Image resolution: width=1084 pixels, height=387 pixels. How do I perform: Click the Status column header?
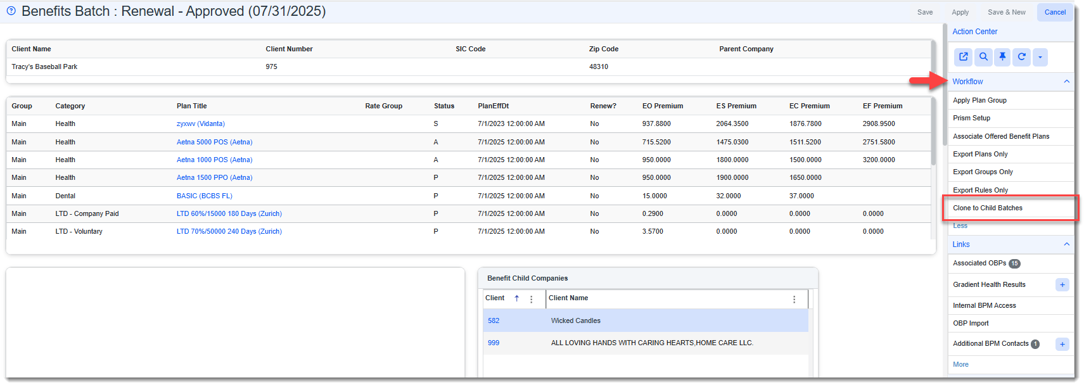[x=444, y=106]
